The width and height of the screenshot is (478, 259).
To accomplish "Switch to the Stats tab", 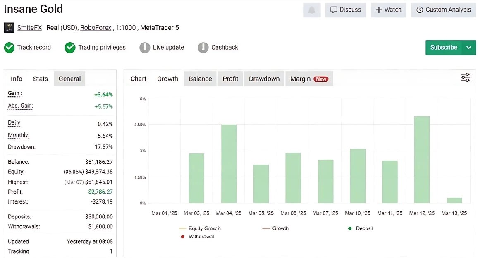I will [x=41, y=79].
